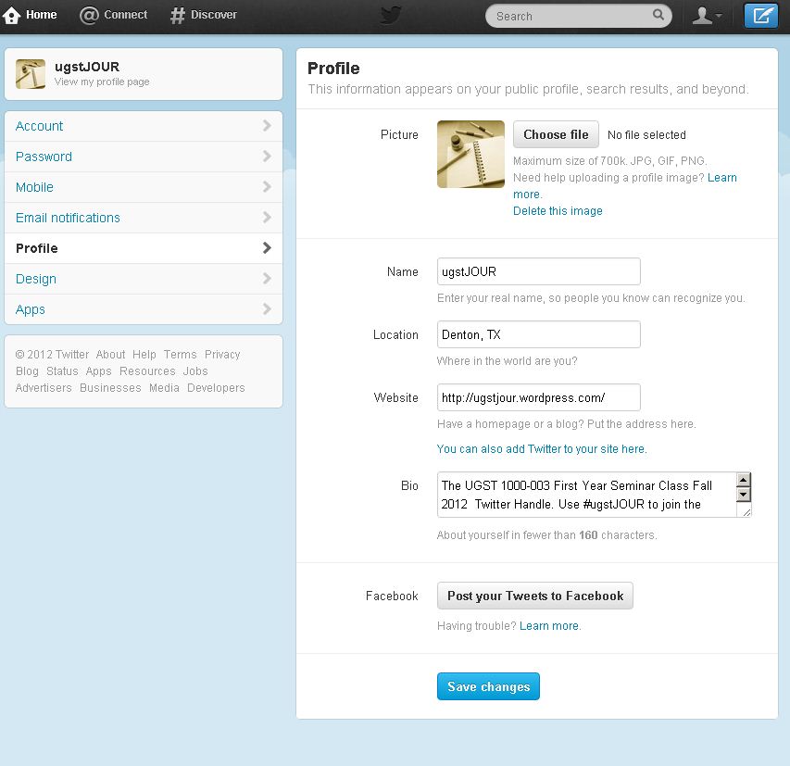Click the Home house icon
The width and height of the screenshot is (790, 766).
pos(12,16)
